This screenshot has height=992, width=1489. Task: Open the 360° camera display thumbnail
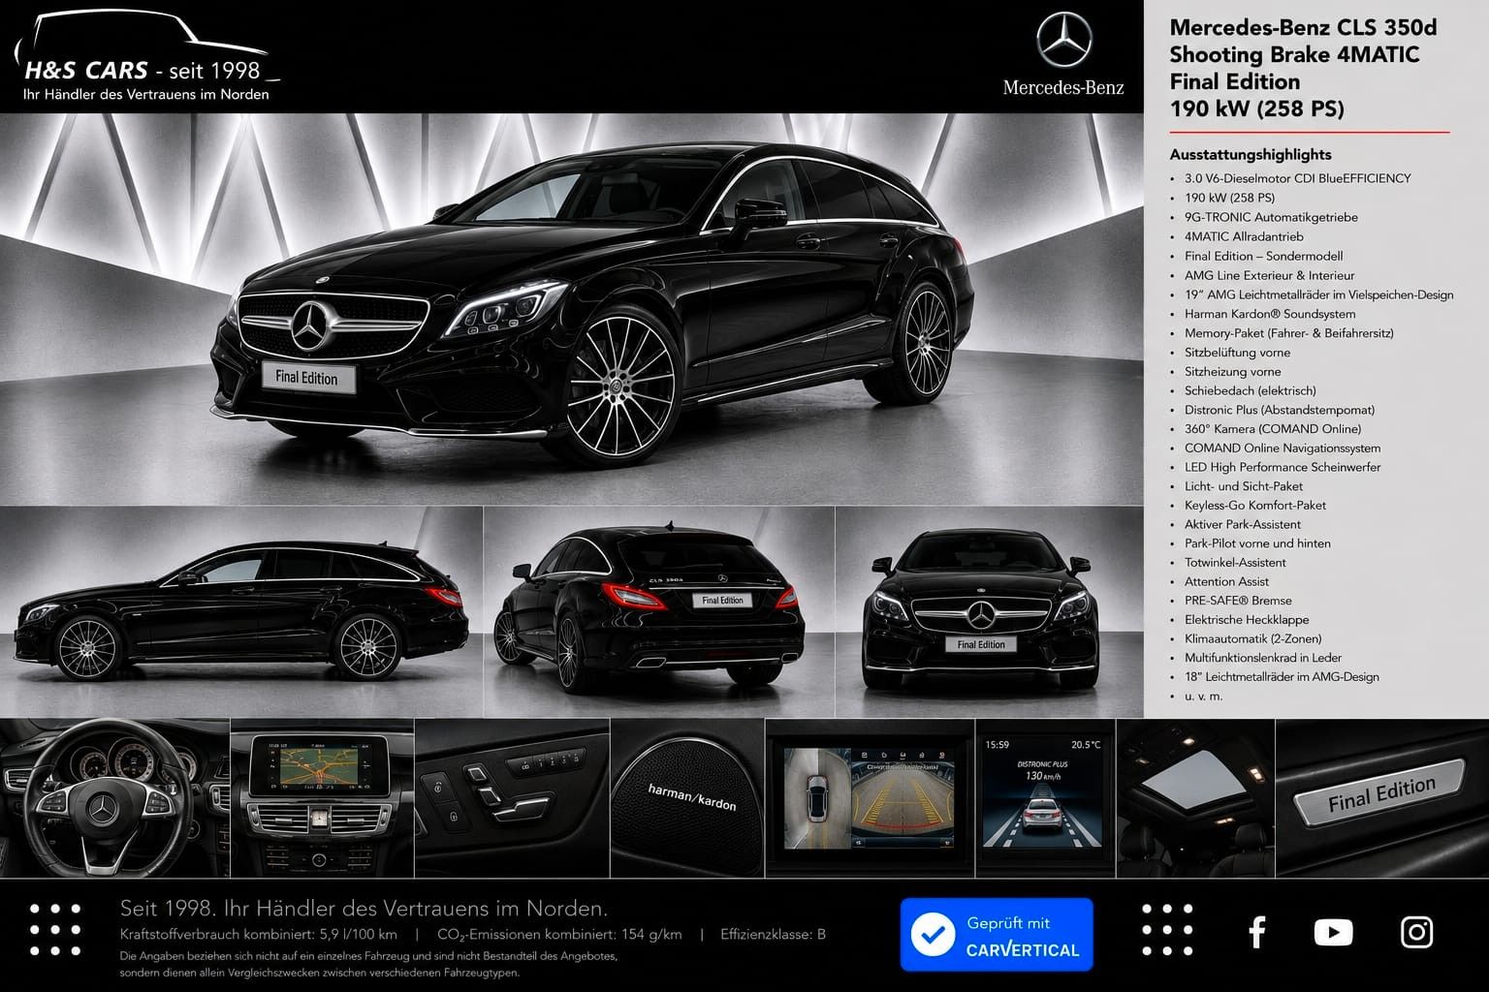(x=870, y=798)
